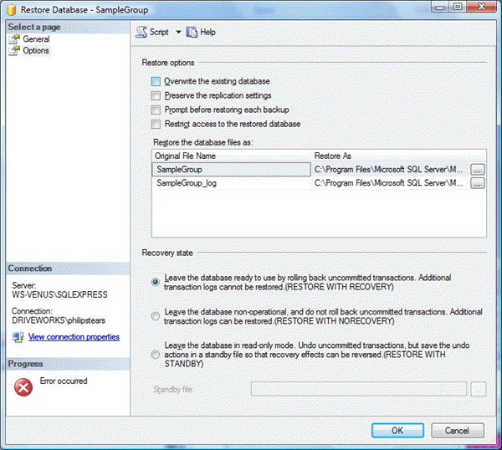This screenshot has width=502, height=450.
Task: Choose RESTORE WITH STANDBY option
Action: (156, 355)
